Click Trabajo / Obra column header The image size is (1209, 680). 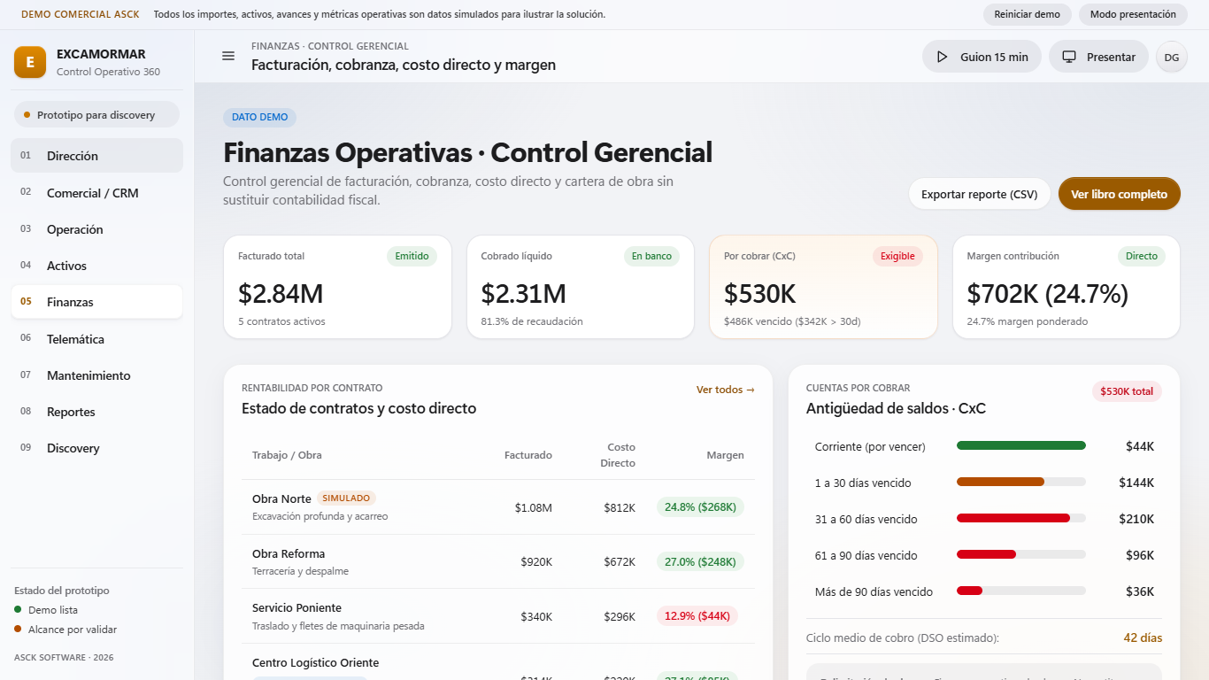pyautogui.click(x=287, y=455)
